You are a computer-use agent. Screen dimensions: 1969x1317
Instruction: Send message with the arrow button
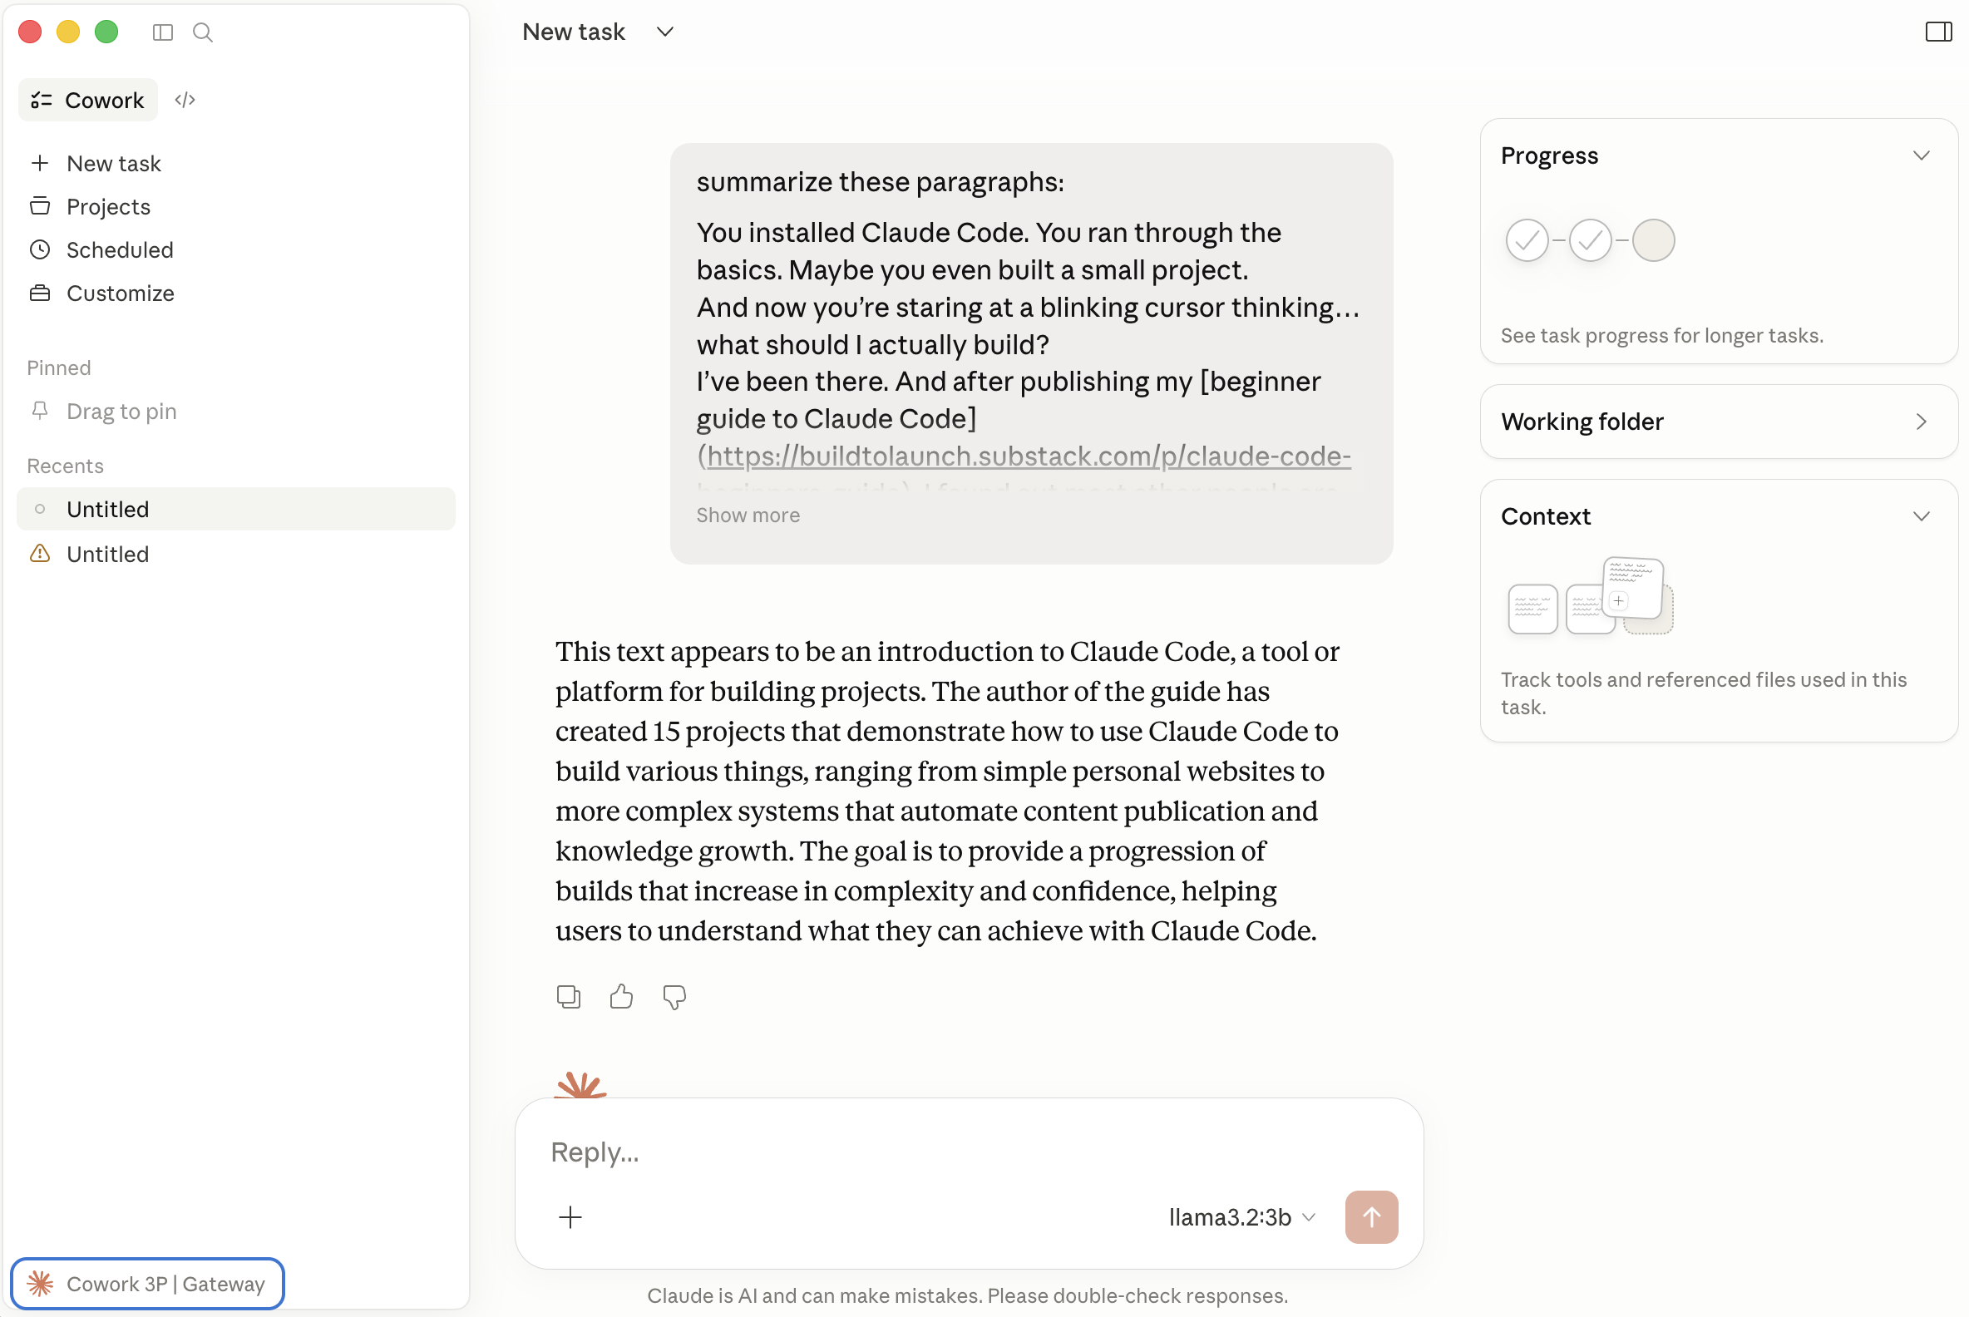click(x=1371, y=1217)
